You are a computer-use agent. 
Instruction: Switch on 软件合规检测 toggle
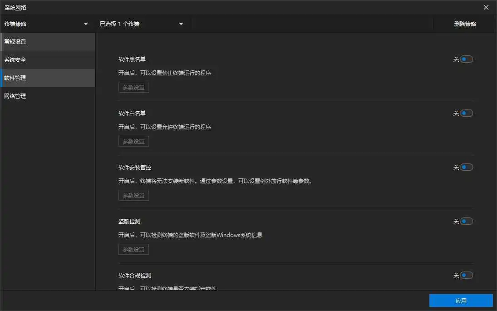point(466,276)
